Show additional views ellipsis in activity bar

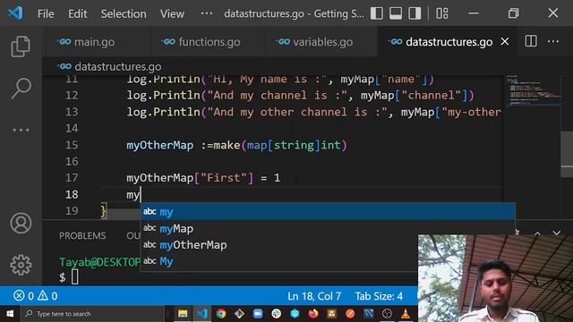click(21, 130)
